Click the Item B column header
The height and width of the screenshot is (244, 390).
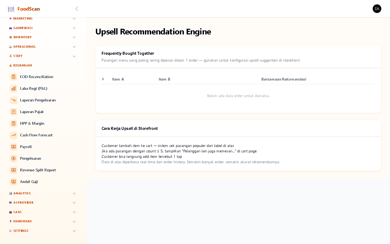tap(164, 79)
